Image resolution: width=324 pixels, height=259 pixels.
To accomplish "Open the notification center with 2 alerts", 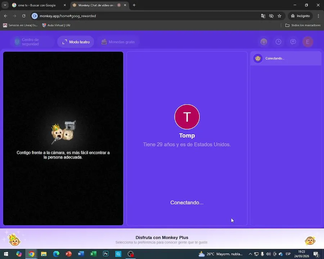I will tap(316, 254).
